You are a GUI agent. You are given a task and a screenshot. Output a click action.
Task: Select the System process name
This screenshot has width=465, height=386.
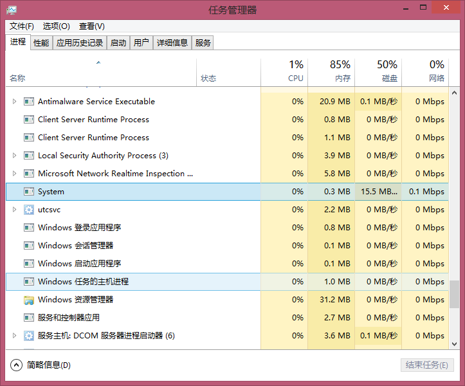click(51, 192)
